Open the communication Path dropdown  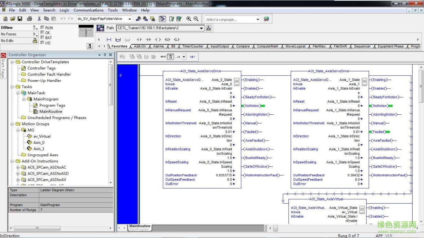point(202,28)
